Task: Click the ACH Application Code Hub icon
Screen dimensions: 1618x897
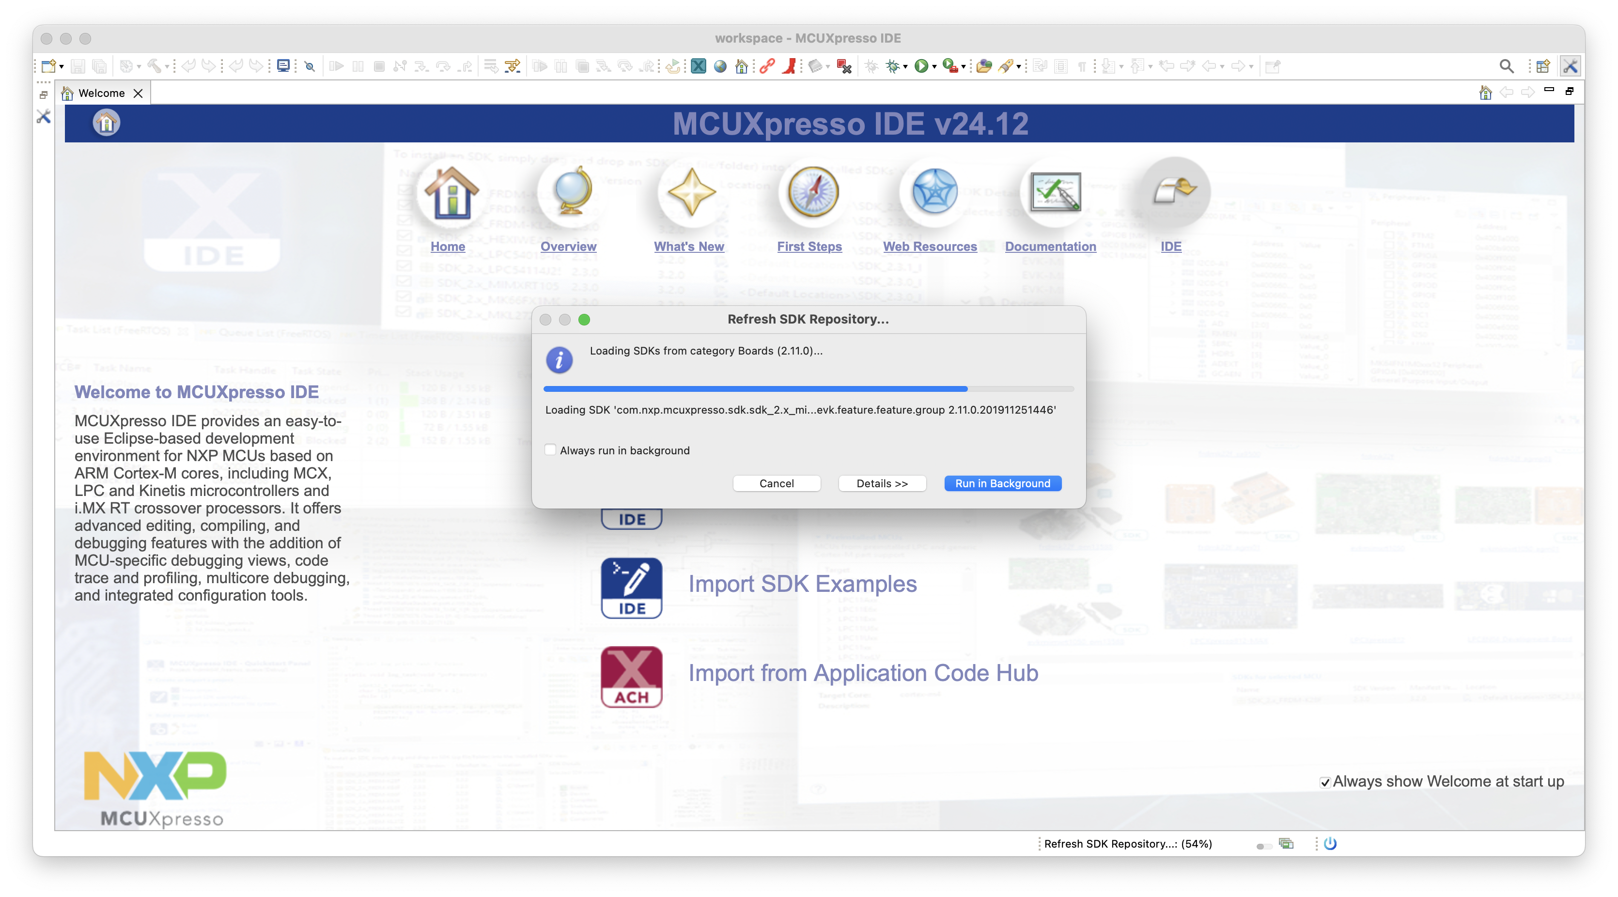Action: tap(632, 677)
